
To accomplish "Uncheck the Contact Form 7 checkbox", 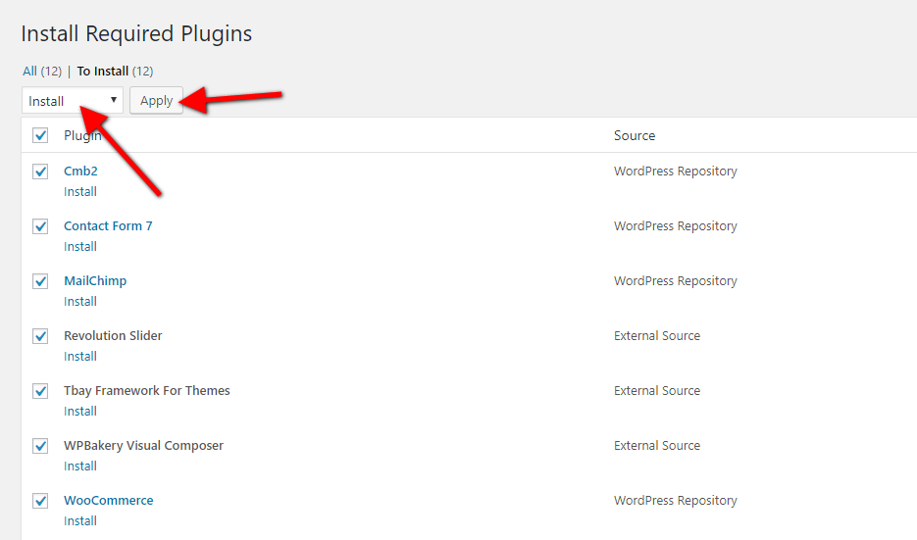I will click(x=40, y=226).
